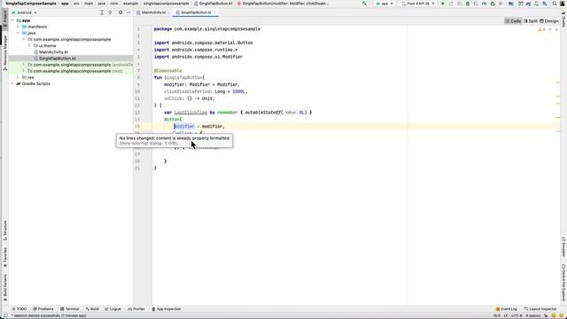Screen dimensions: 567x319
Task: Collapse the app module node
Action: pos(12,20)
